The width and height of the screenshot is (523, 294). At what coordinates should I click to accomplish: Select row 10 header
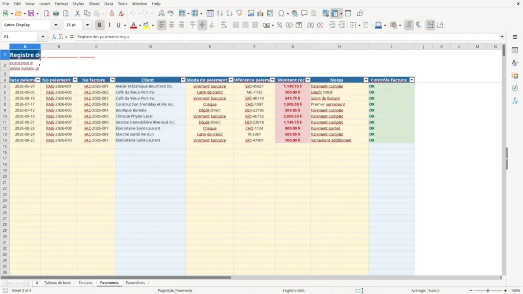coord(5,116)
